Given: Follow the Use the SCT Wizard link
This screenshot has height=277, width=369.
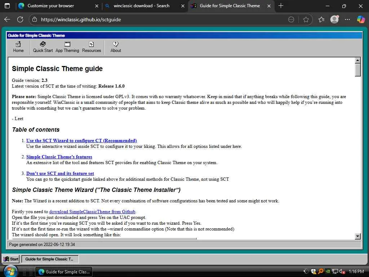Looking at the screenshot, I should pyautogui.click(x=81, y=141).
